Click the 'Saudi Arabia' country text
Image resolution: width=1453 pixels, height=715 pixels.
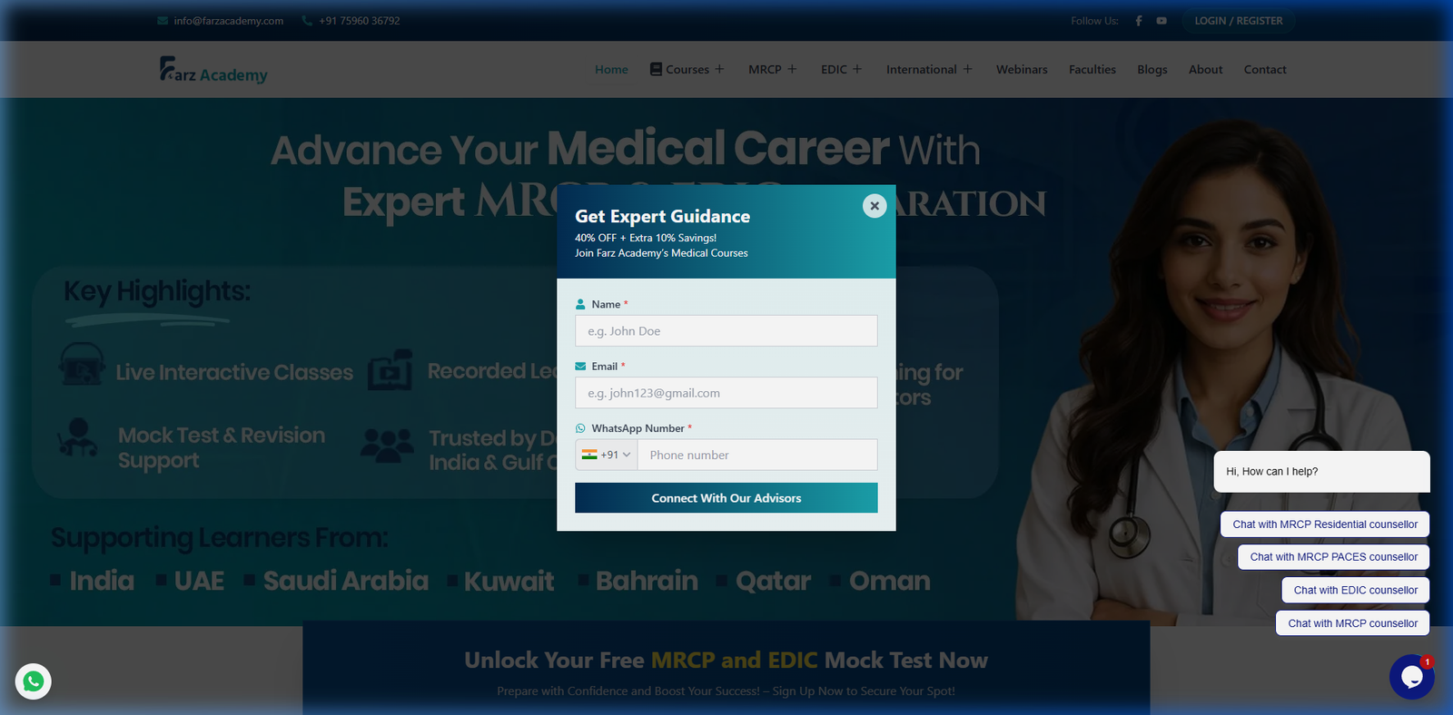[x=346, y=581]
